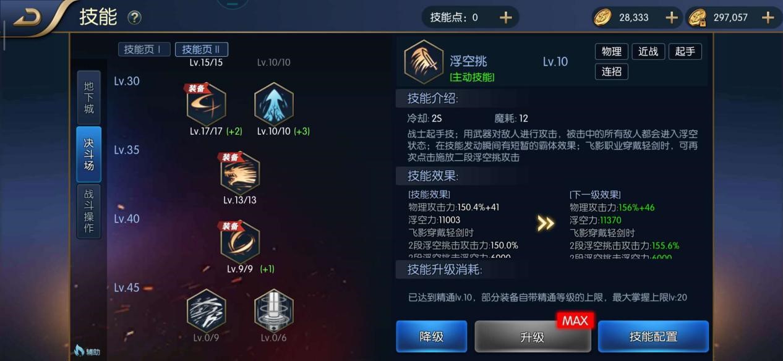The image size is (783, 361).
Task: Click the 升级 upgrade button
Action: coord(533,336)
